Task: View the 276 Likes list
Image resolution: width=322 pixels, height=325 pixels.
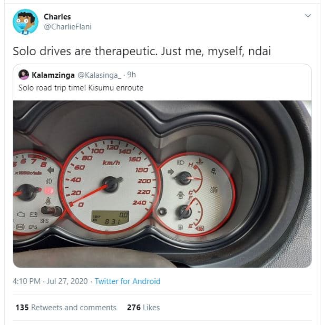Action: tap(143, 307)
